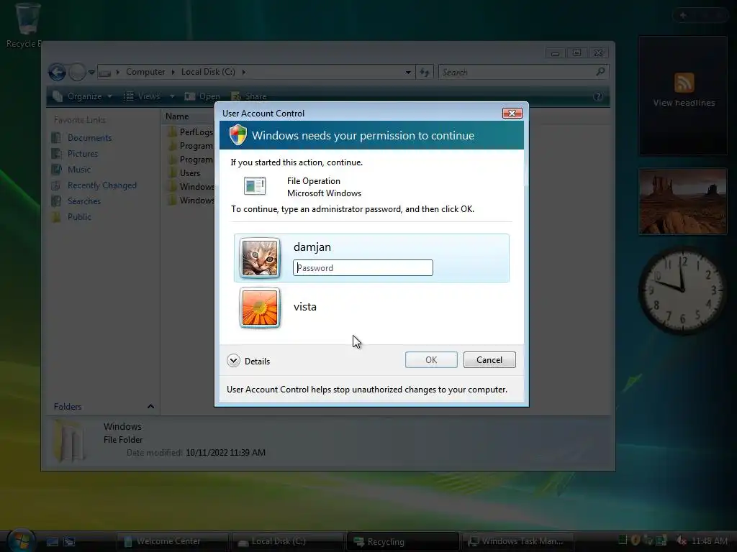Switch to Local Disk (C:) taskbar button
Screen dimensions: 737x552
pyautogui.click(x=288, y=541)
